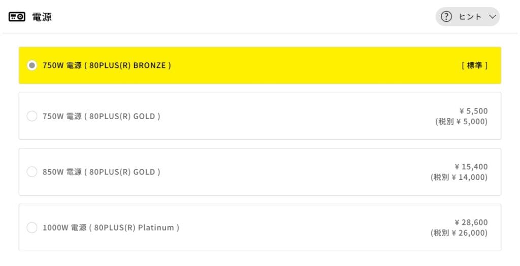Viewport: 520px width, 266px height.
Task: Select the 750W BRONZE radio button
Action: (32, 65)
